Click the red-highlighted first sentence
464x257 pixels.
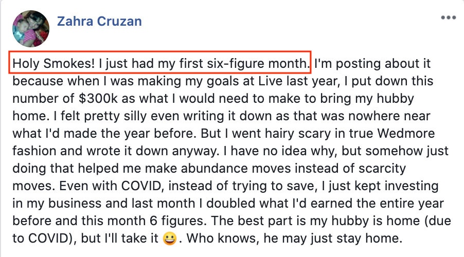click(161, 65)
